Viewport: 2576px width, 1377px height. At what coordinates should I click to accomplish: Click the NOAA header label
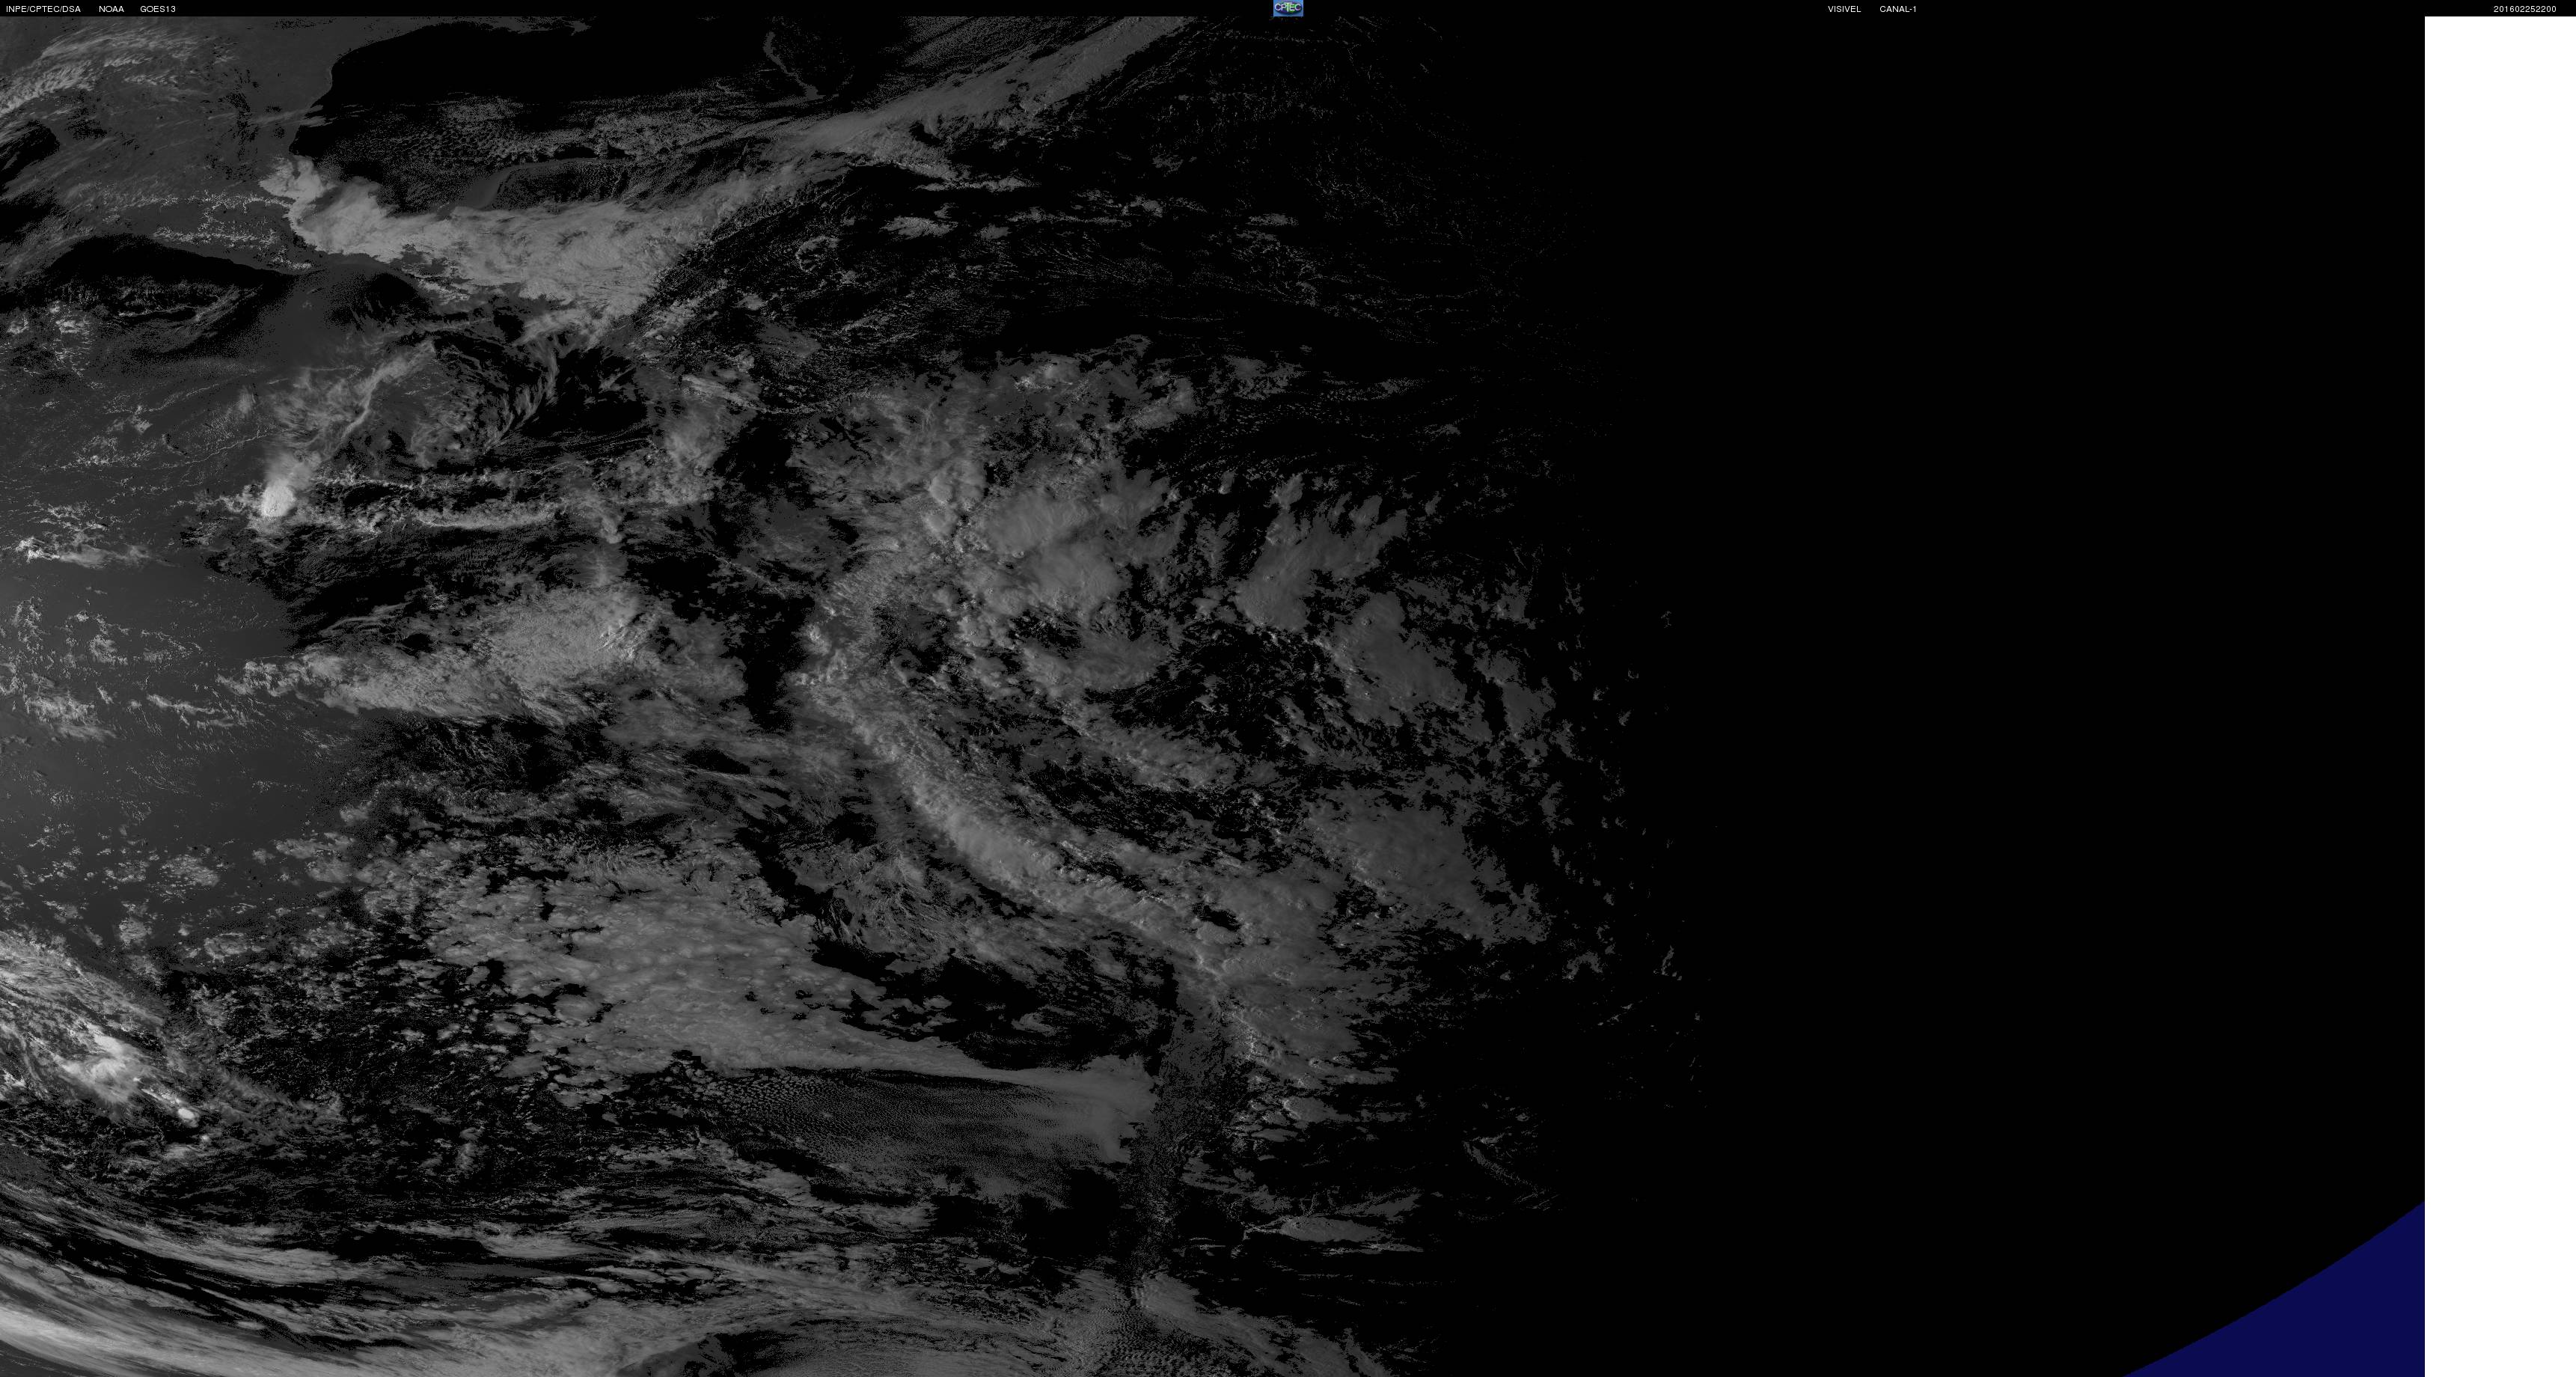pos(111,9)
